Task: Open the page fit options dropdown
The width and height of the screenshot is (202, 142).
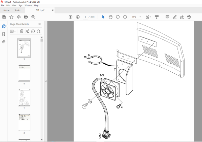Action: [x=148, y=17]
